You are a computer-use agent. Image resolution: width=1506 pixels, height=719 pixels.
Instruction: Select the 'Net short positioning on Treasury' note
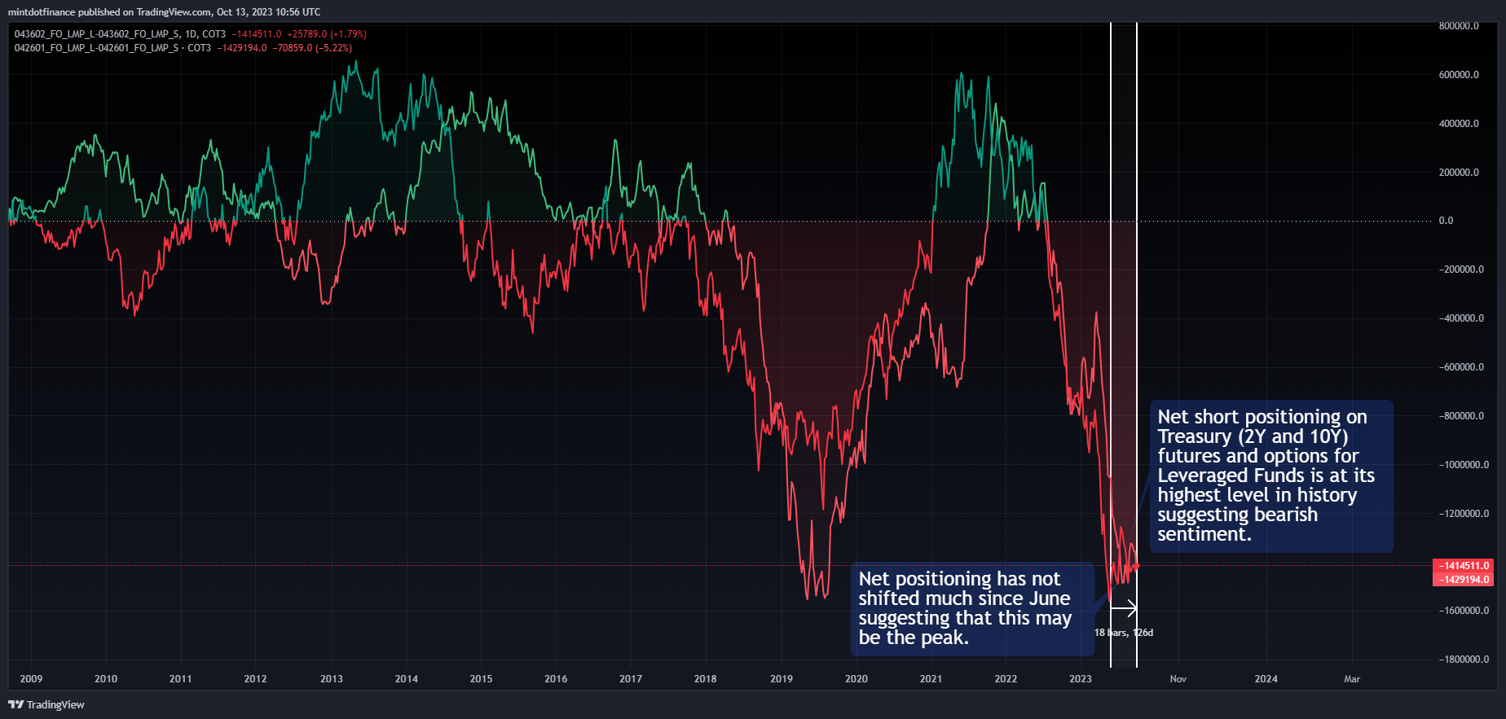tap(1271, 476)
